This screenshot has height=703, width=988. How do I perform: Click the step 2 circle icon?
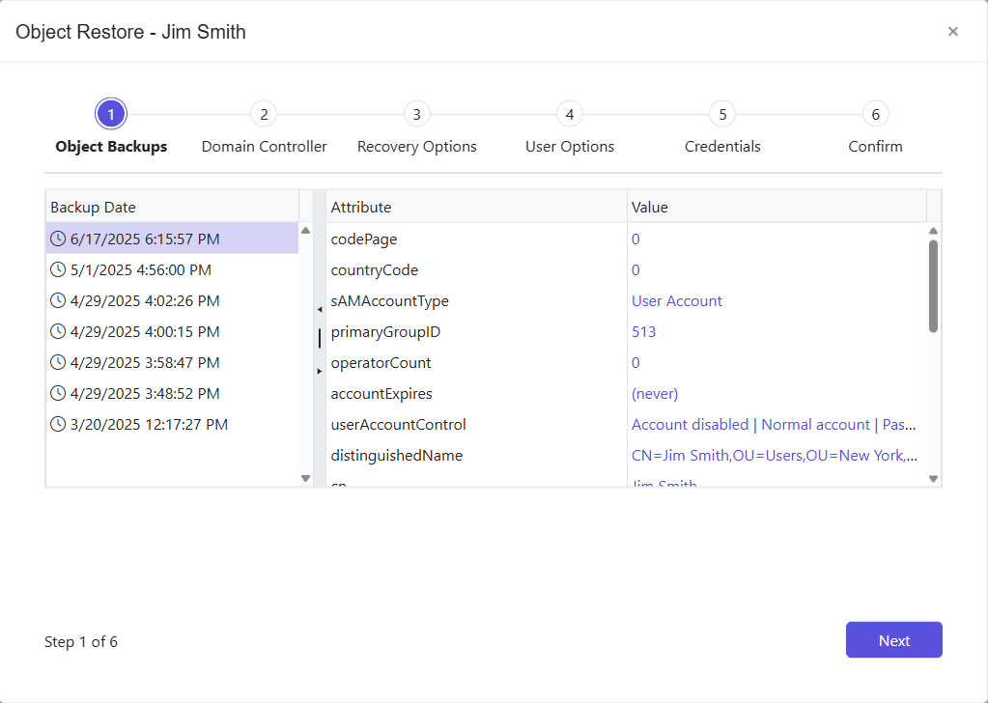pyautogui.click(x=264, y=113)
